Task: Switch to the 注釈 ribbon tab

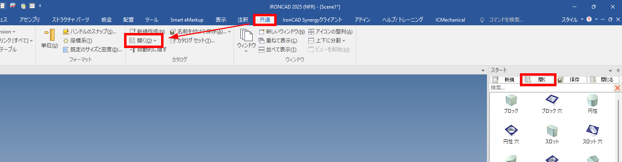Action: [243, 20]
